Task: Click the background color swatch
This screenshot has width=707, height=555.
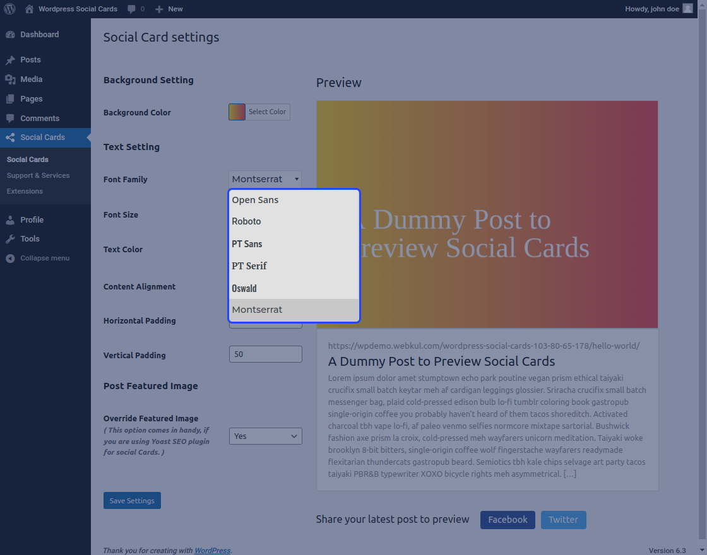Action: [237, 112]
